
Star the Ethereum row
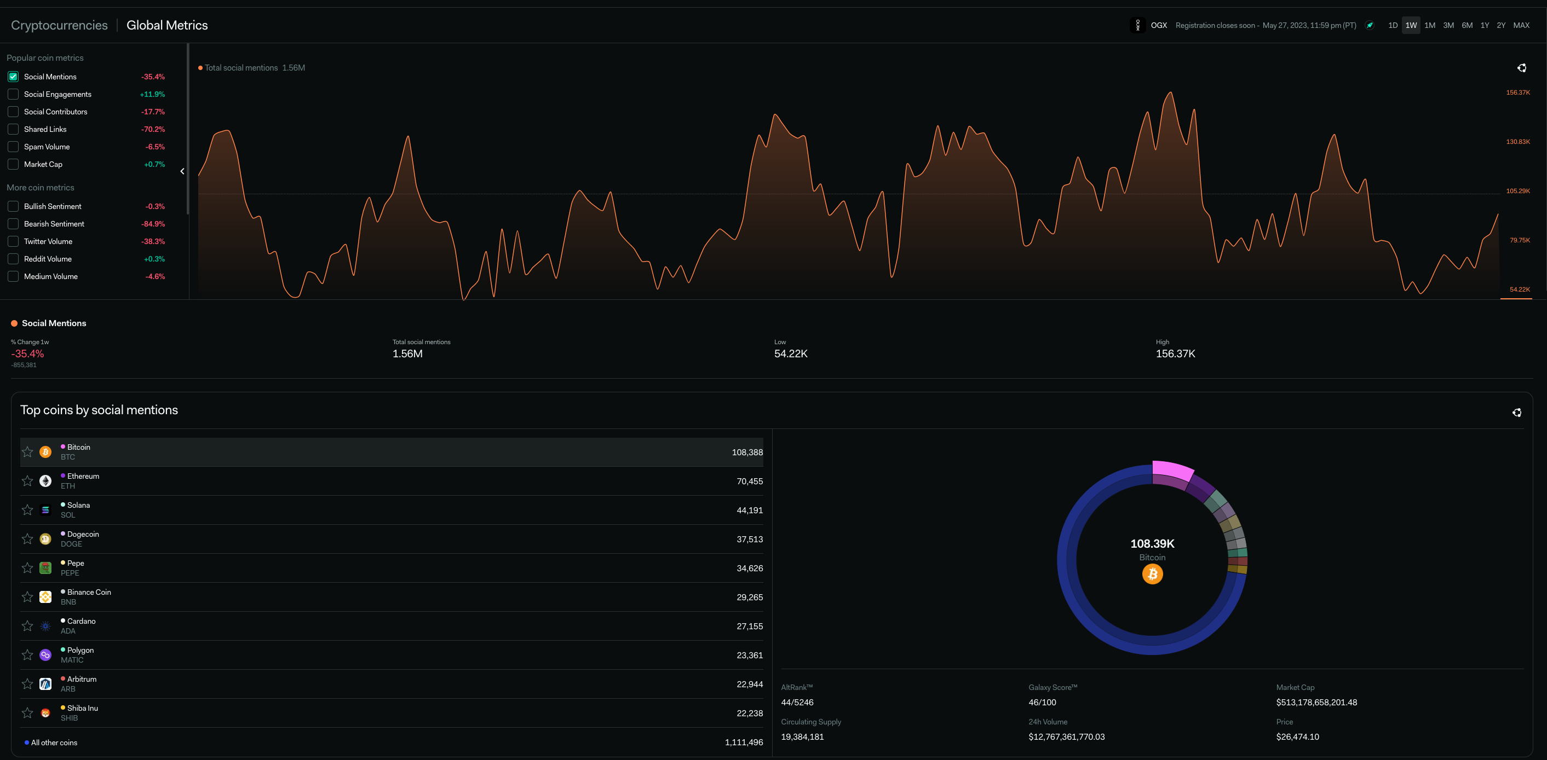pyautogui.click(x=27, y=481)
